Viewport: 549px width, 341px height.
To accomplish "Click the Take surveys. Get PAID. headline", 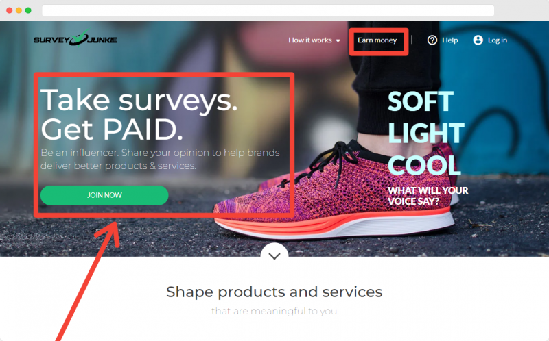I will (x=139, y=114).
